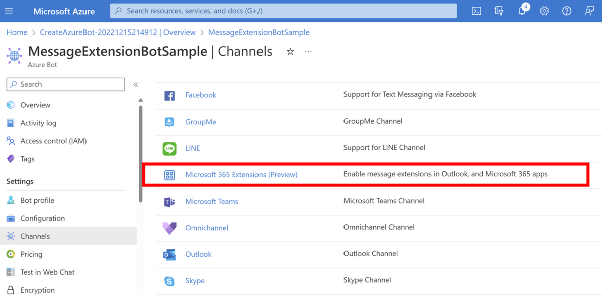Click the Bot profile icon in sidebar
602x295 pixels.
[x=11, y=200]
